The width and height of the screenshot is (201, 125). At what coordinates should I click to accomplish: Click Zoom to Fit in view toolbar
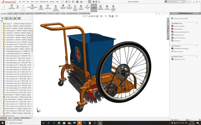[84, 16]
